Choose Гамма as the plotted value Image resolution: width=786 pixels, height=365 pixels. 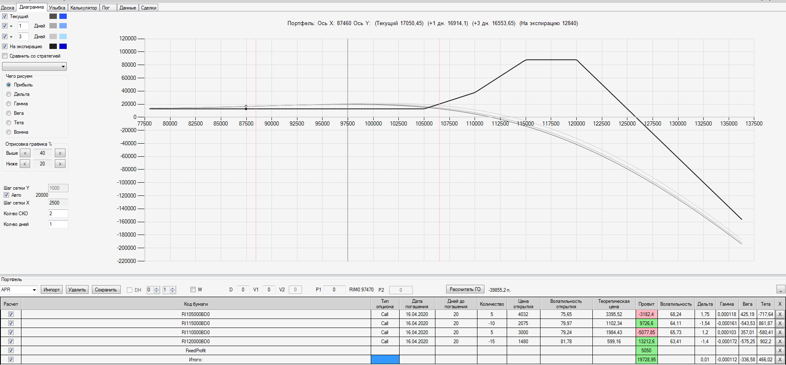pyautogui.click(x=9, y=104)
